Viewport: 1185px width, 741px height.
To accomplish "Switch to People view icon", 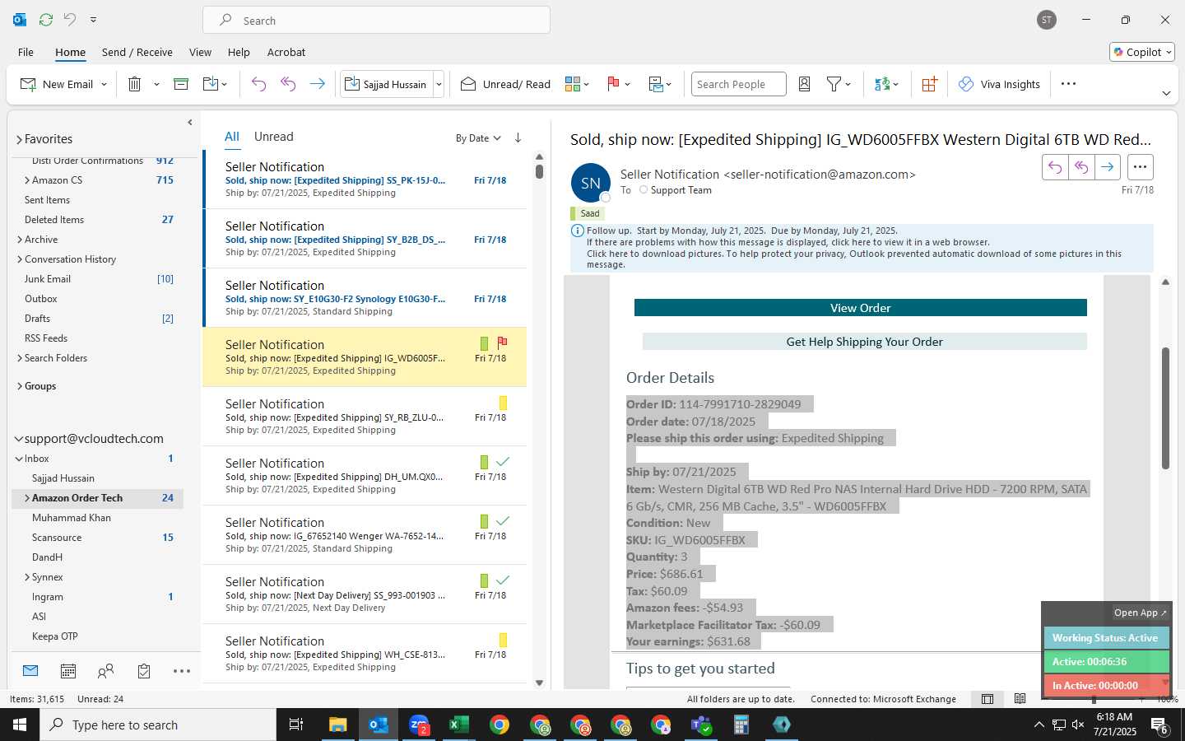I will coord(105,672).
